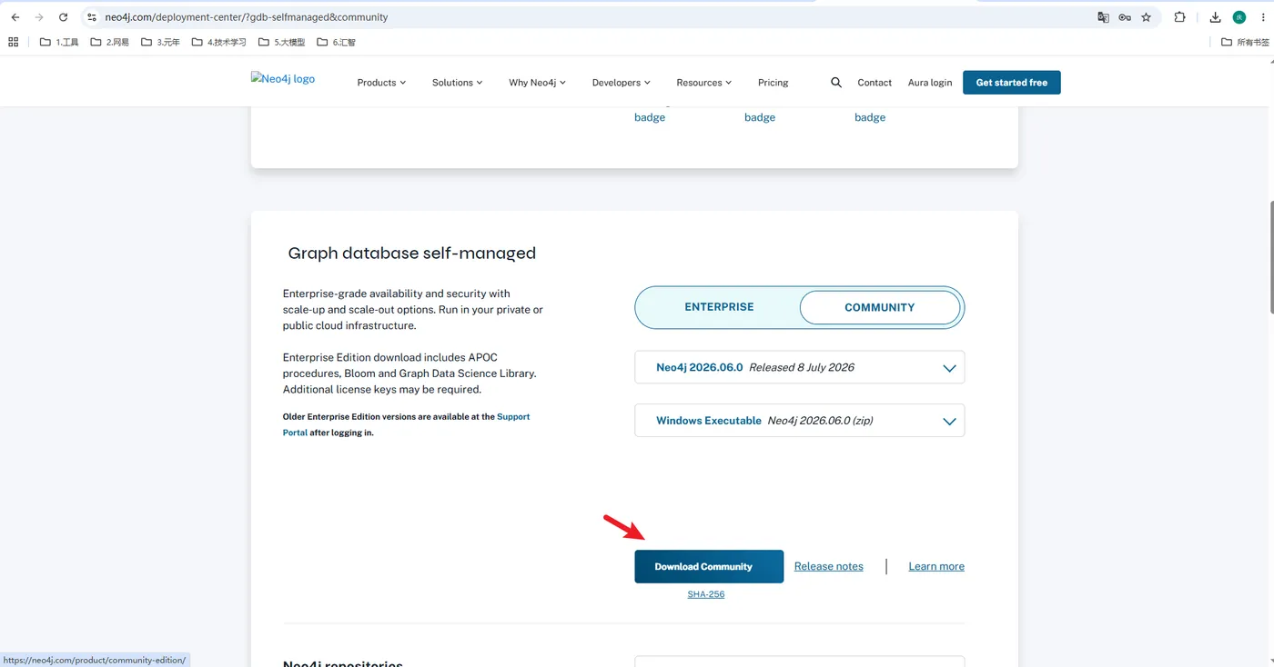Expand the Neo4j 2026.06.0 version dropdown
This screenshot has width=1274, height=667.
[x=799, y=367]
